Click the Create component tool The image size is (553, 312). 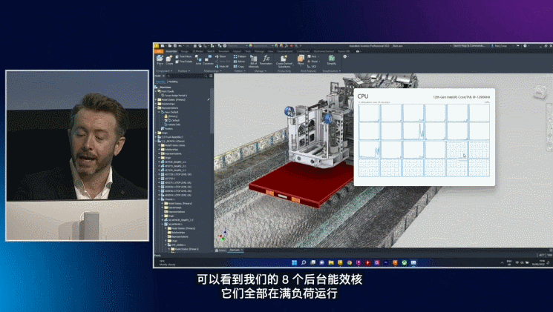(169, 59)
